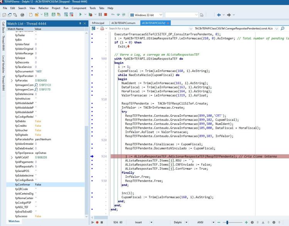
Task: Adjust the editor zoom slider
Action: [227, 222]
